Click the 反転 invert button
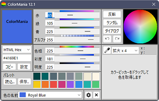The width and height of the screenshot is (159, 101). (112, 14)
